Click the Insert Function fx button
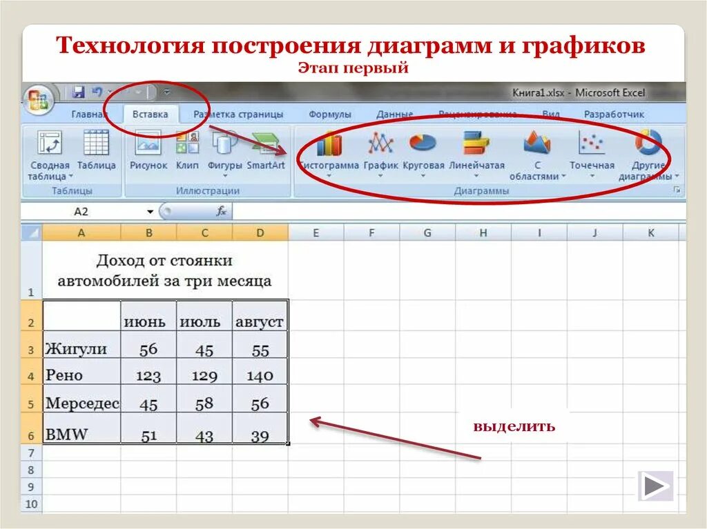The width and height of the screenshot is (707, 529). coord(223,212)
